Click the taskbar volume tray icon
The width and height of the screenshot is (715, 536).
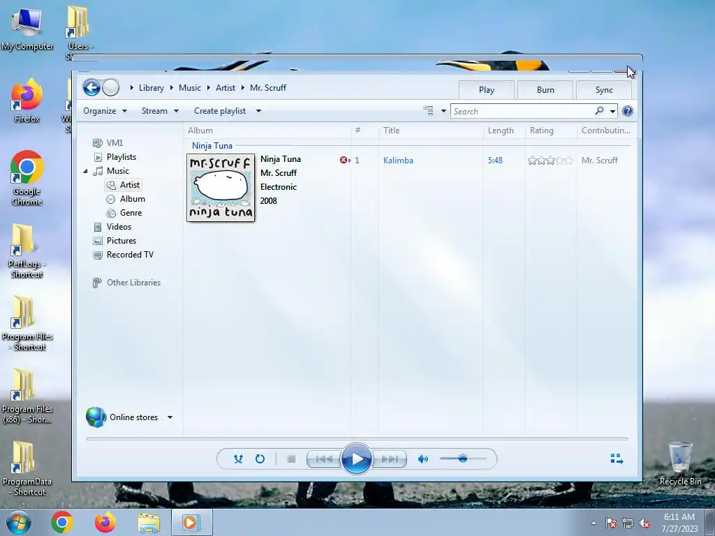coord(644,523)
